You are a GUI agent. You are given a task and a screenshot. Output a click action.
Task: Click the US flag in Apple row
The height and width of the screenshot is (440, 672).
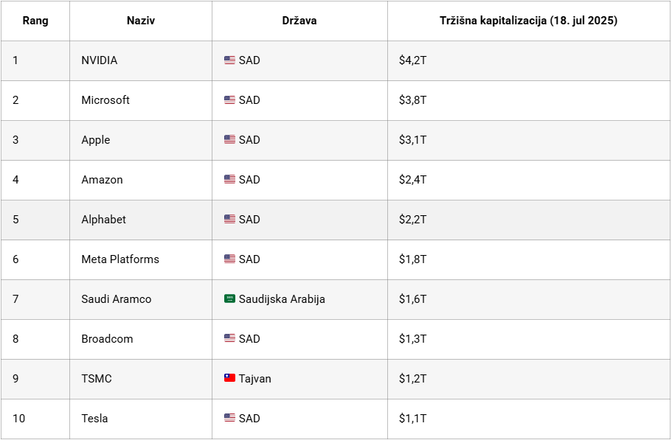click(229, 140)
